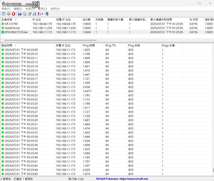This screenshot has height=181, width=214.
Task: Sort hosts by 主機名稱 column header
Action: (x=16, y=20)
